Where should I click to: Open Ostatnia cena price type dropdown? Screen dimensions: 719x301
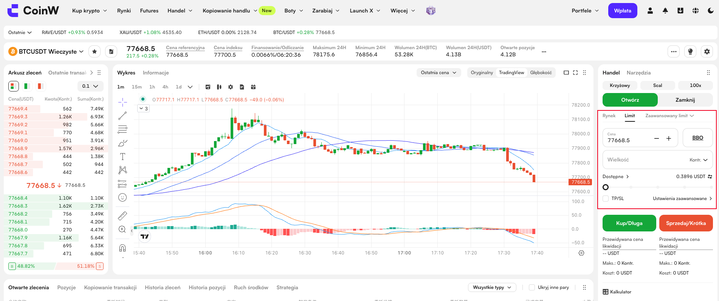[439, 73]
